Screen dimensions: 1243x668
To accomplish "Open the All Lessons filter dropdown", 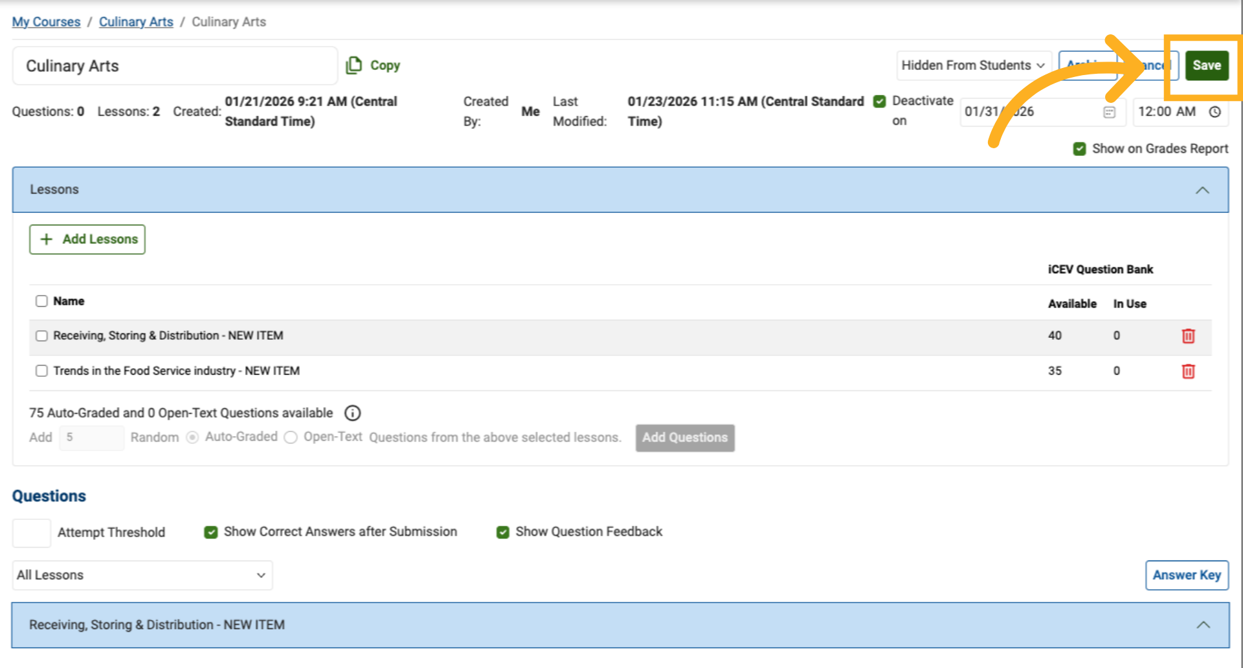I will [142, 575].
